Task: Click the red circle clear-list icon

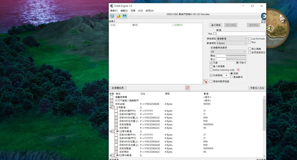Action: (187, 88)
